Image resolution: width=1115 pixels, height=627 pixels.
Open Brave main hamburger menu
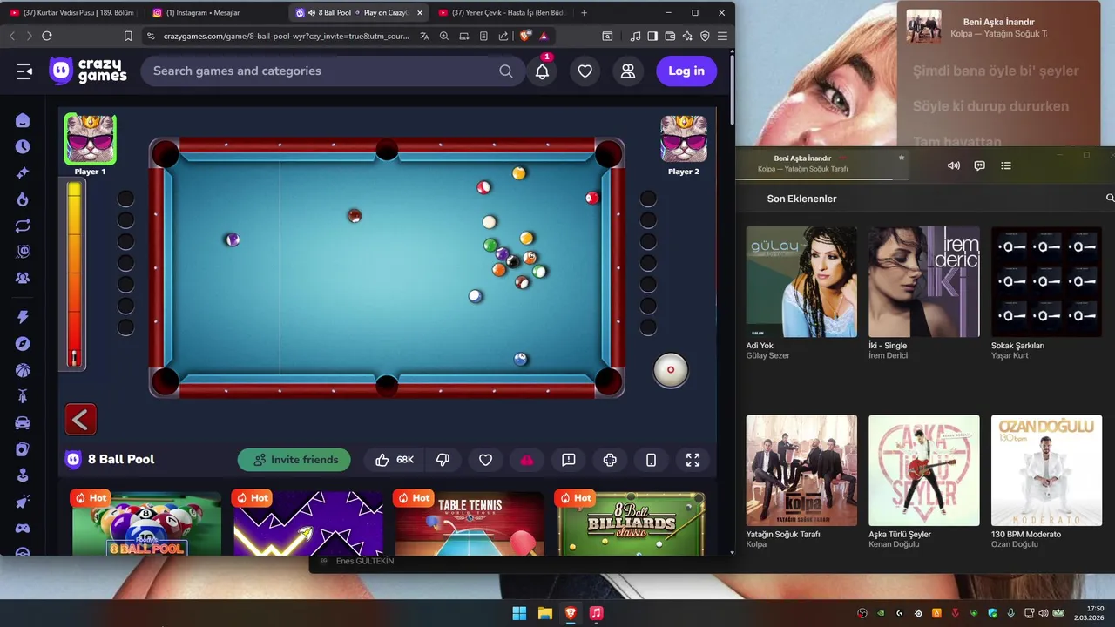pos(722,36)
